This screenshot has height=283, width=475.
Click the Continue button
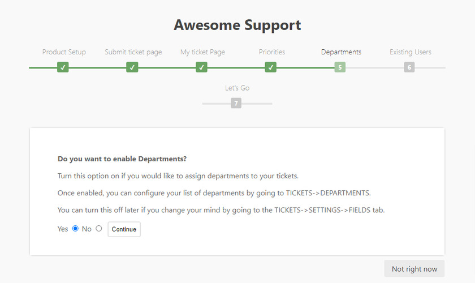tap(124, 229)
